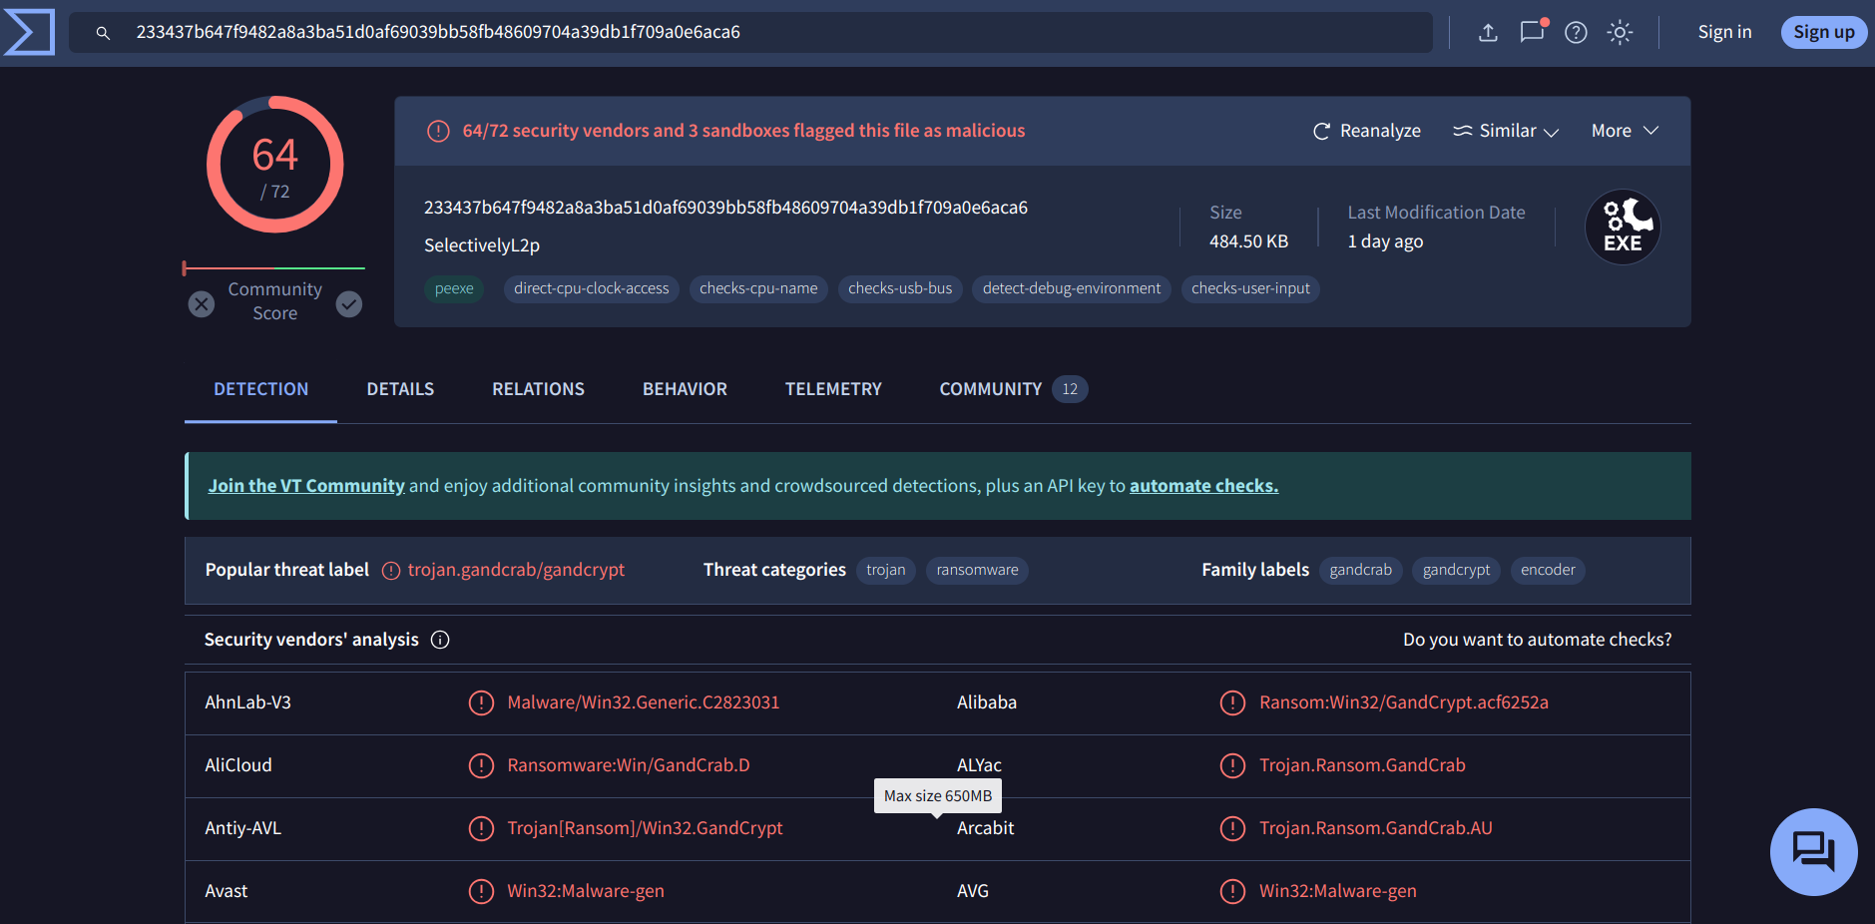Click the alert icon in the Alibaba row
This screenshot has width=1875, height=924.
pyautogui.click(x=1232, y=702)
